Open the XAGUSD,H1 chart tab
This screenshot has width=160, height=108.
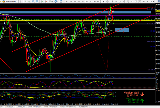point(9,107)
